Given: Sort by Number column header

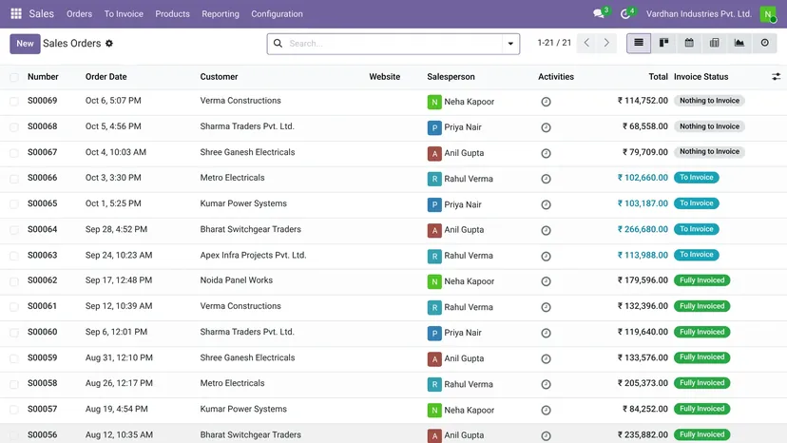Looking at the screenshot, I should (x=43, y=77).
